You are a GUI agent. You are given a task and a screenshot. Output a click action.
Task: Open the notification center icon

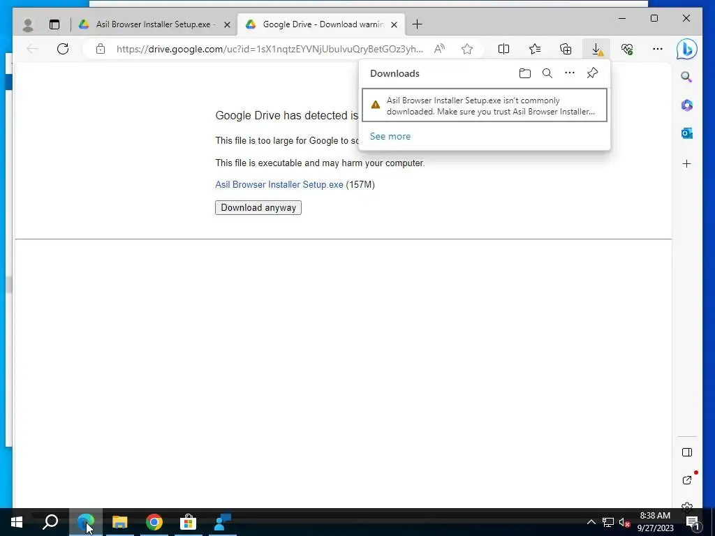(693, 522)
